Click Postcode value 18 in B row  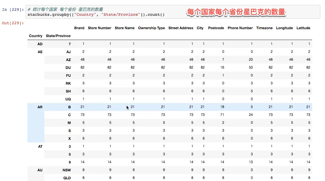(222, 107)
